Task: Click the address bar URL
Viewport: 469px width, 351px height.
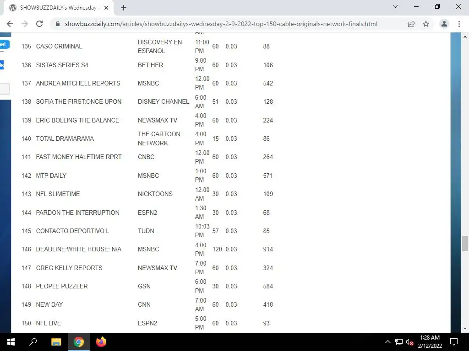Action: tap(221, 24)
